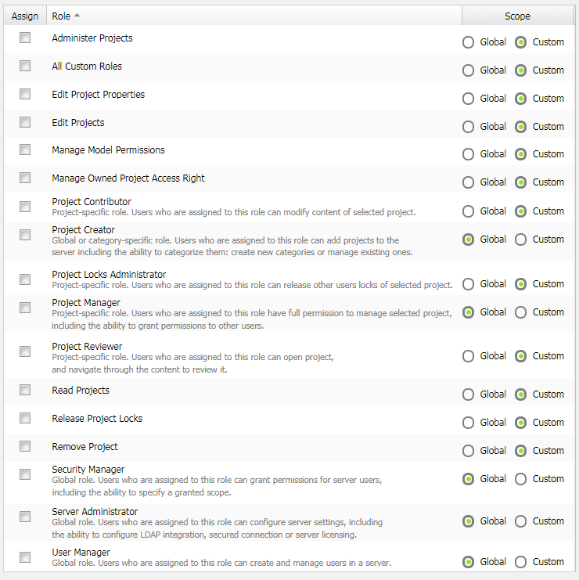The height and width of the screenshot is (580, 579).
Task: Check the Security Manager assign checkbox
Action: click(x=25, y=474)
